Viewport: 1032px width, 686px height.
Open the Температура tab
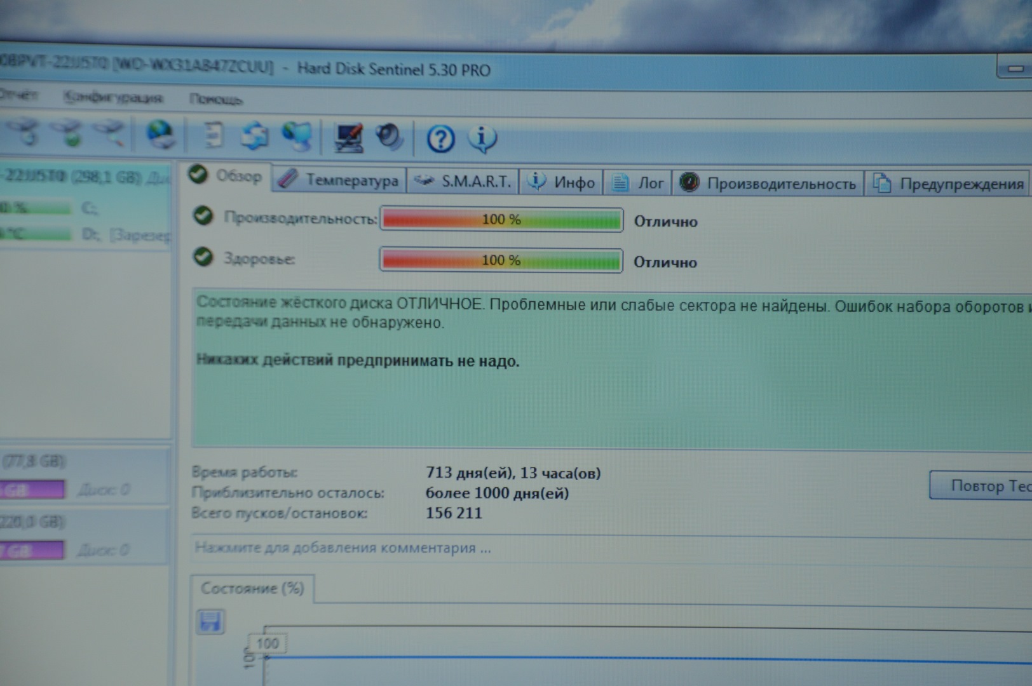coord(339,180)
